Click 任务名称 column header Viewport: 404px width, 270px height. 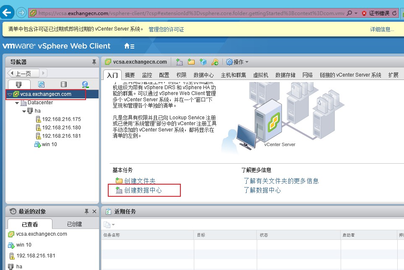[148, 235]
